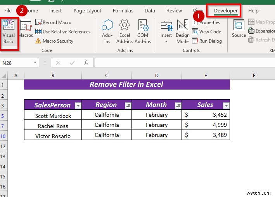
Task: Click the formula bar options dots
Action: coord(45,63)
